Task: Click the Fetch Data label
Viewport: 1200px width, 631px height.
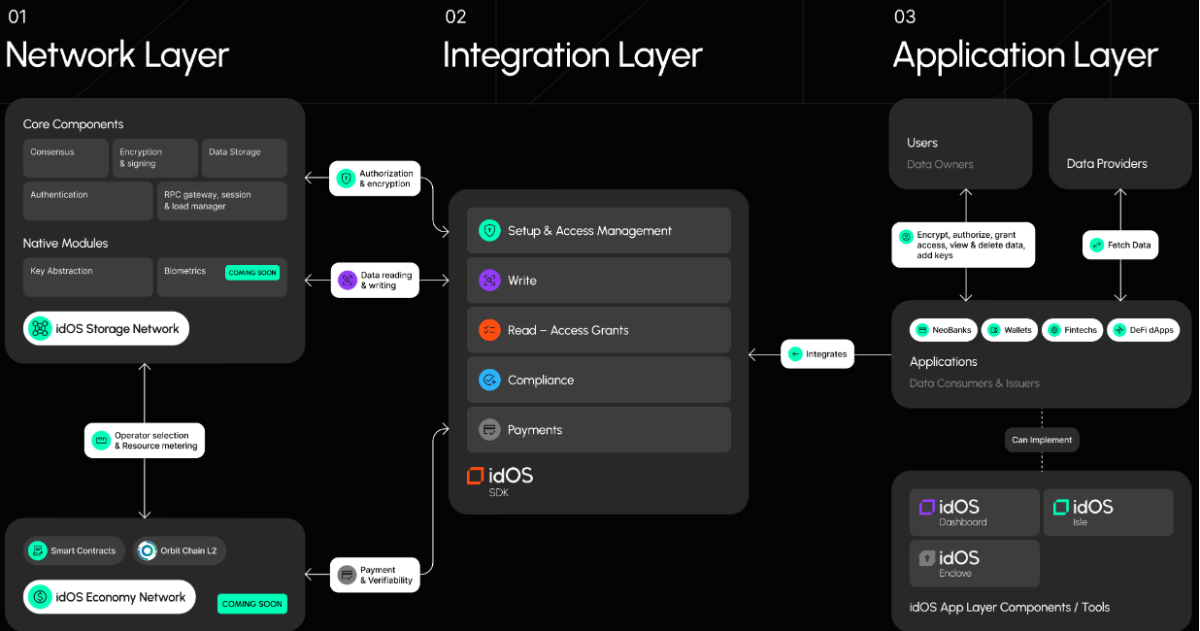Action: [1120, 245]
